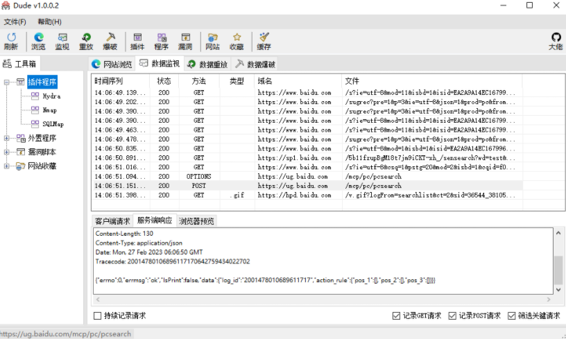Select the SQLMap tree item label
The height and width of the screenshot is (339, 566).
pyautogui.click(x=53, y=124)
